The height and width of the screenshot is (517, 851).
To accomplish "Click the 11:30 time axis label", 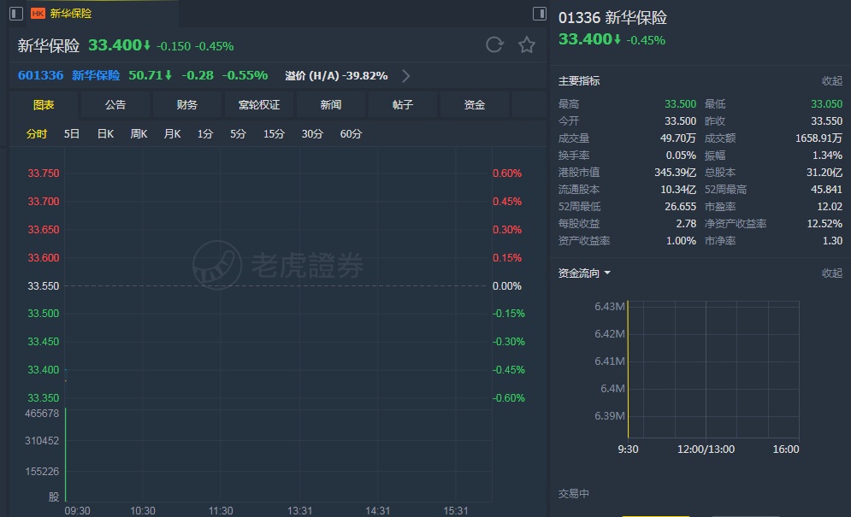I will pyautogui.click(x=221, y=510).
